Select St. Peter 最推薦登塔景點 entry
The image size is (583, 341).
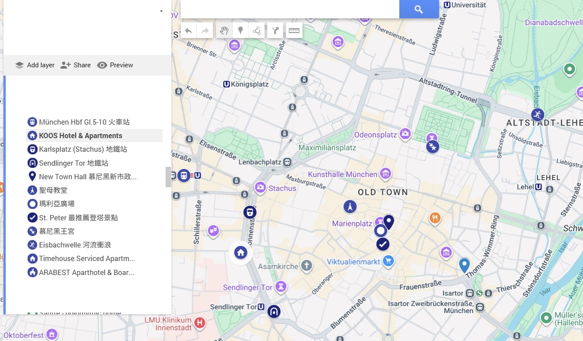tap(94, 218)
